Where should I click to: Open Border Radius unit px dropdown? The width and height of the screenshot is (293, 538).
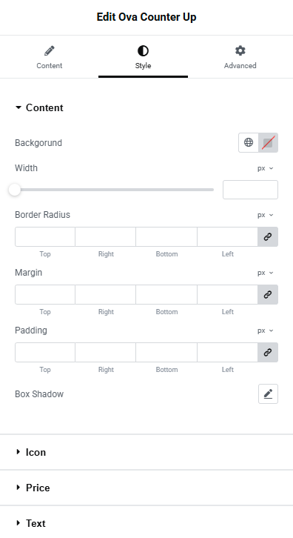(x=265, y=215)
